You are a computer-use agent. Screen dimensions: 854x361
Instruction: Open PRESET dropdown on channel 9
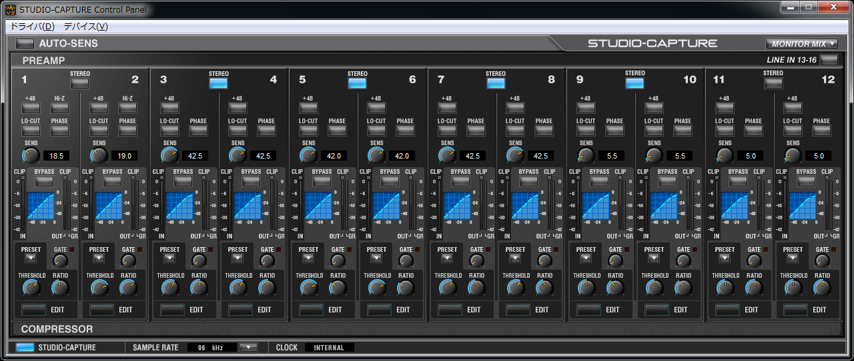coord(586,258)
